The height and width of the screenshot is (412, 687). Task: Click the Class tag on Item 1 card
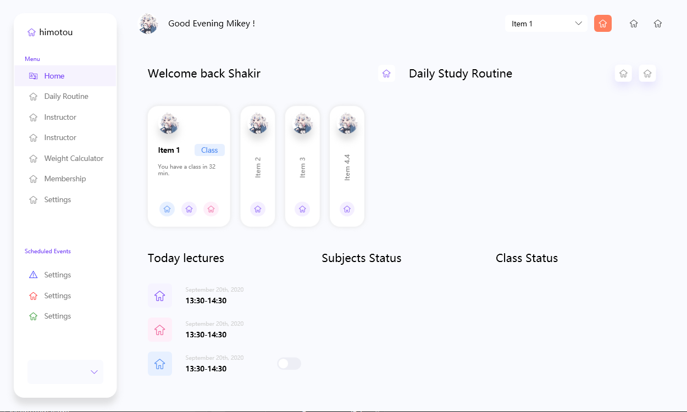pyautogui.click(x=209, y=150)
